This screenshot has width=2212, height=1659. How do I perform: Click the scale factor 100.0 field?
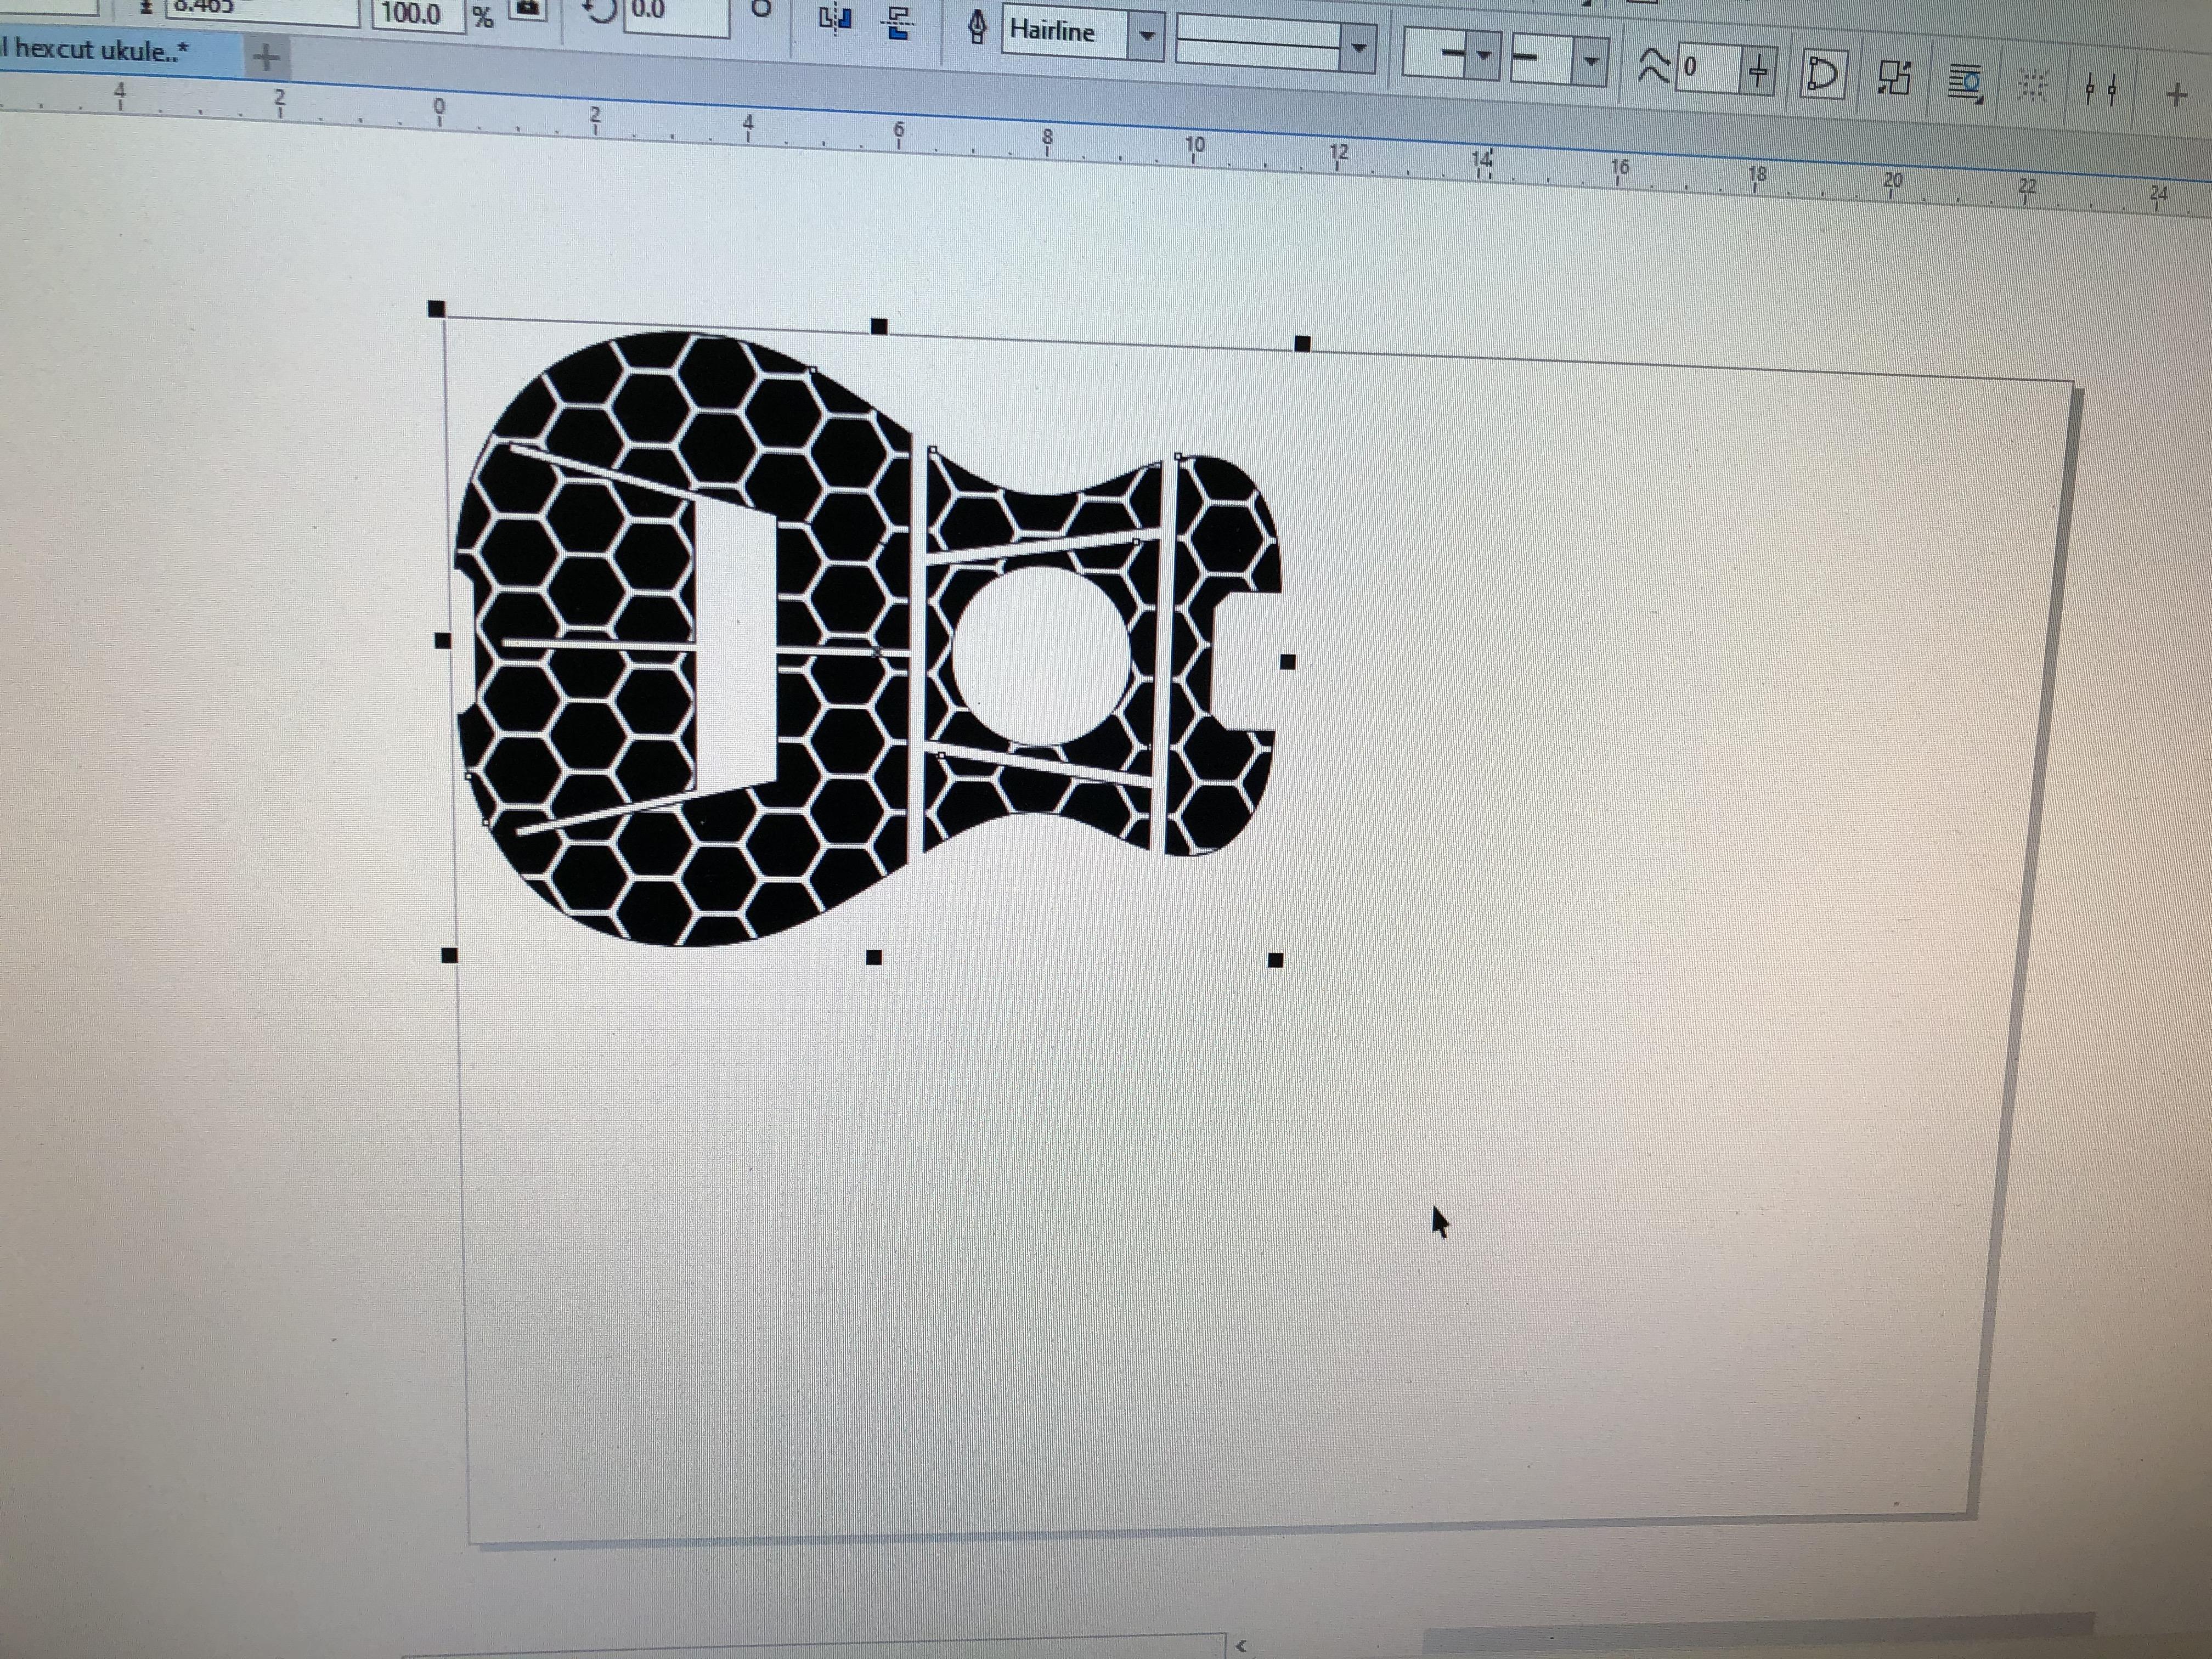(414, 14)
